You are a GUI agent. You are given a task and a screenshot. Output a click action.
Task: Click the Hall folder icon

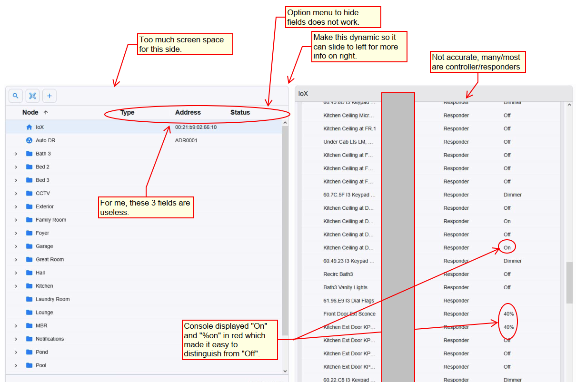click(x=29, y=273)
